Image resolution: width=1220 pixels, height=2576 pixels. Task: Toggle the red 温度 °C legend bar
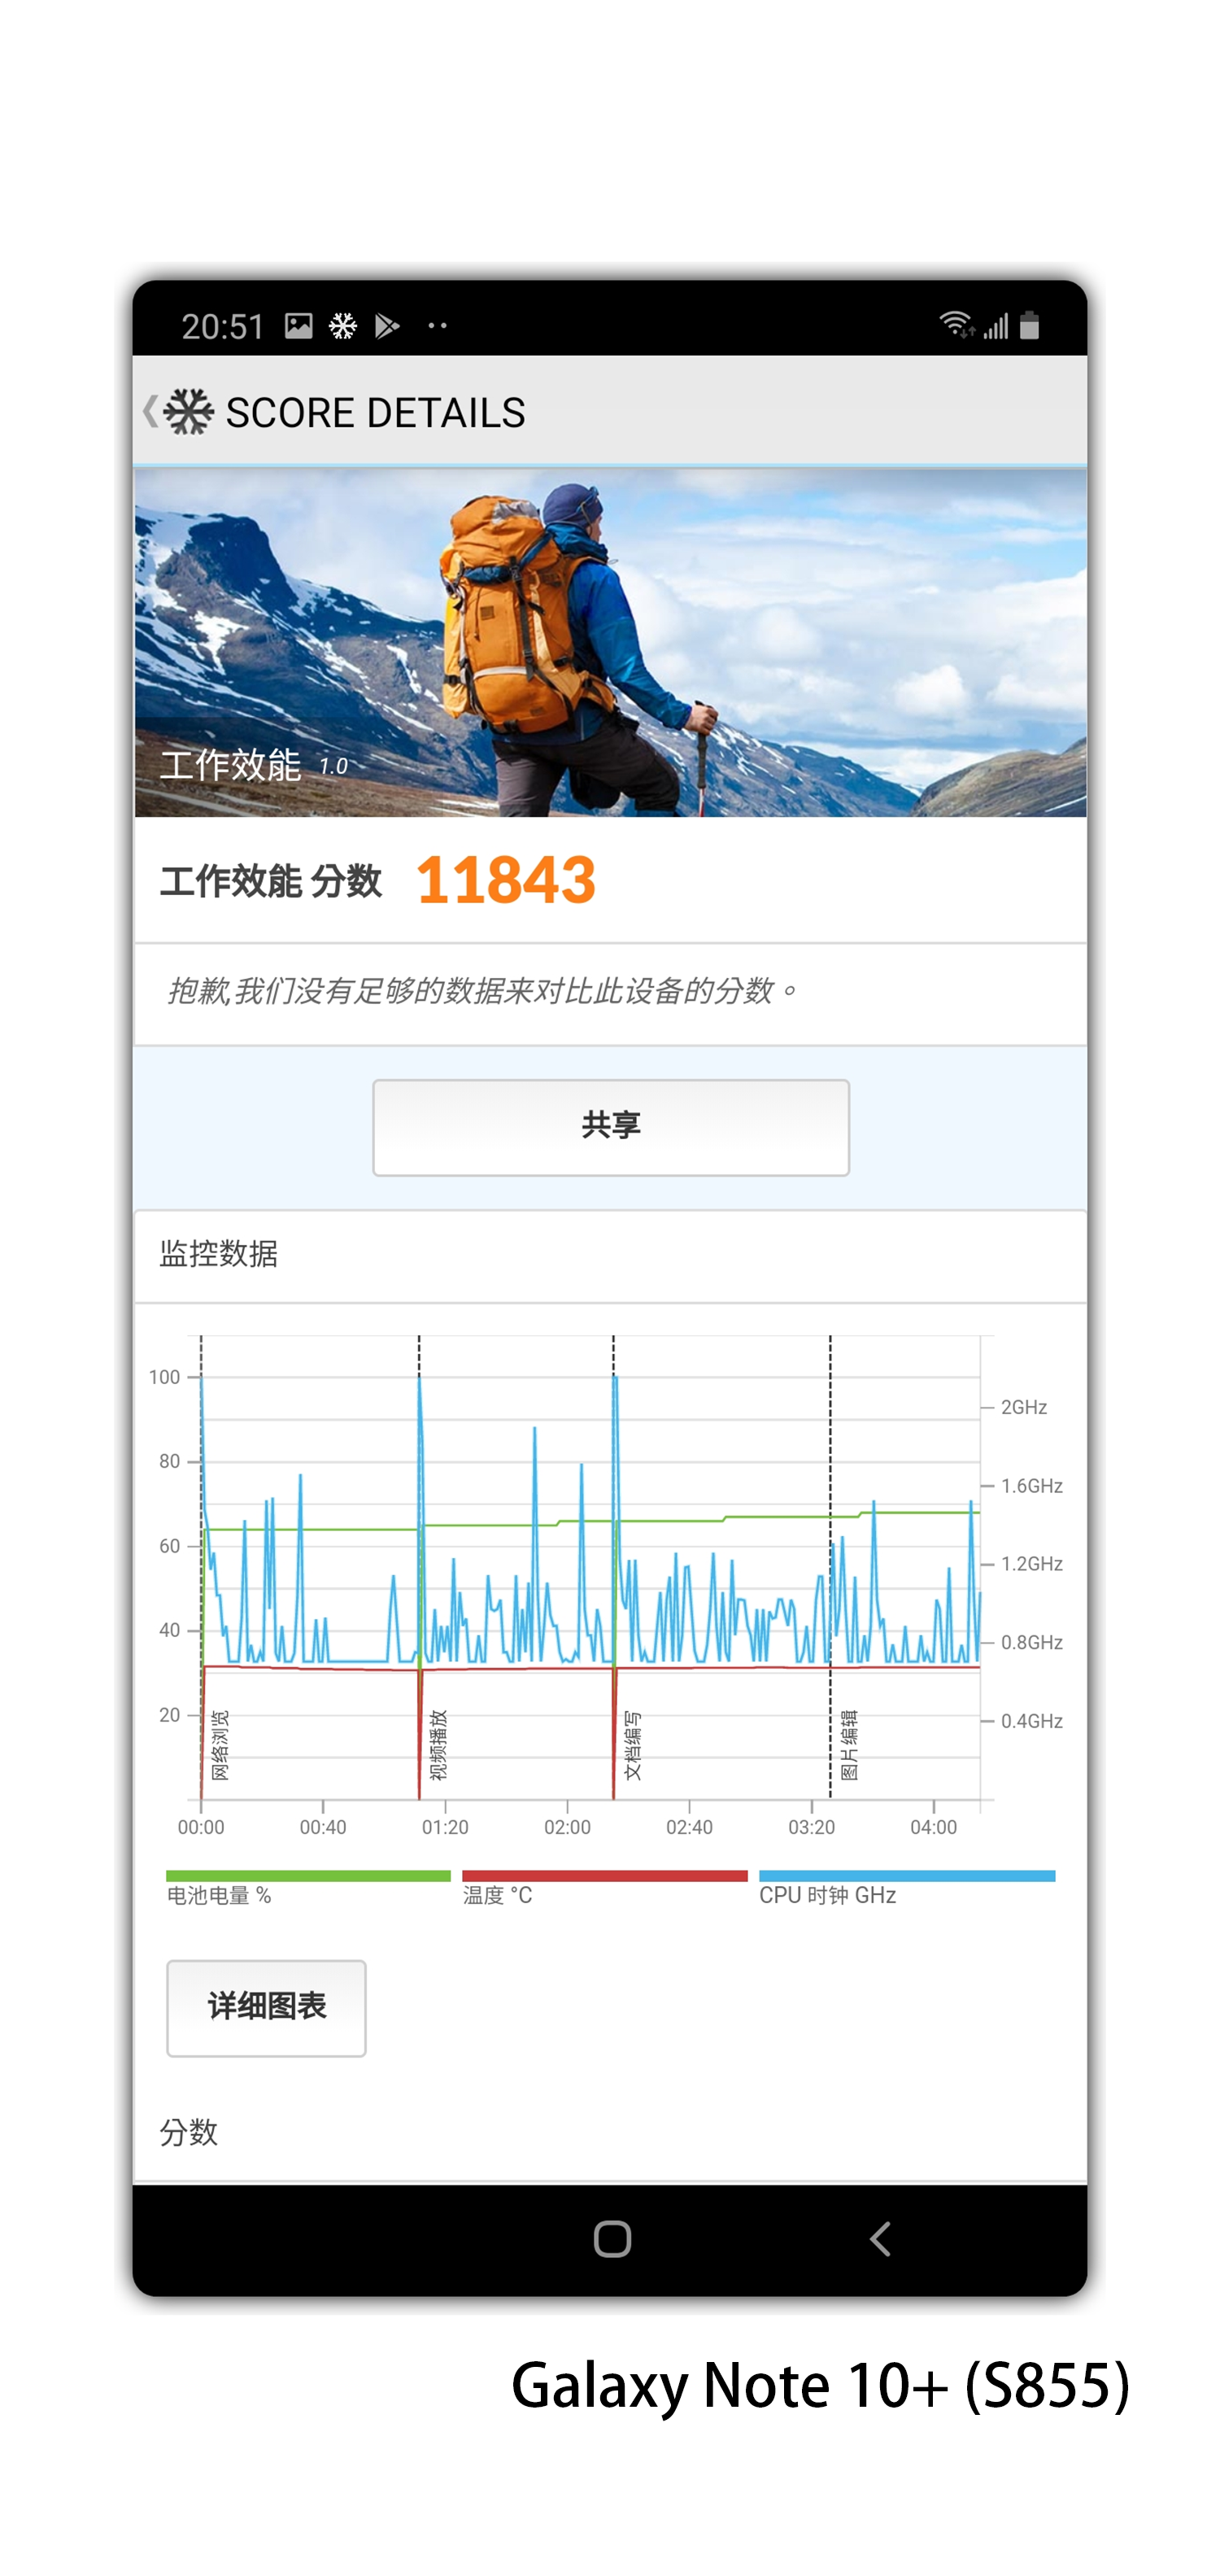pyautogui.click(x=604, y=1876)
